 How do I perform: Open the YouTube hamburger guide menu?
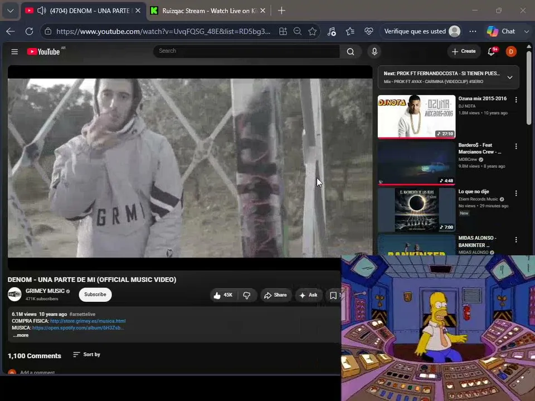coord(14,51)
